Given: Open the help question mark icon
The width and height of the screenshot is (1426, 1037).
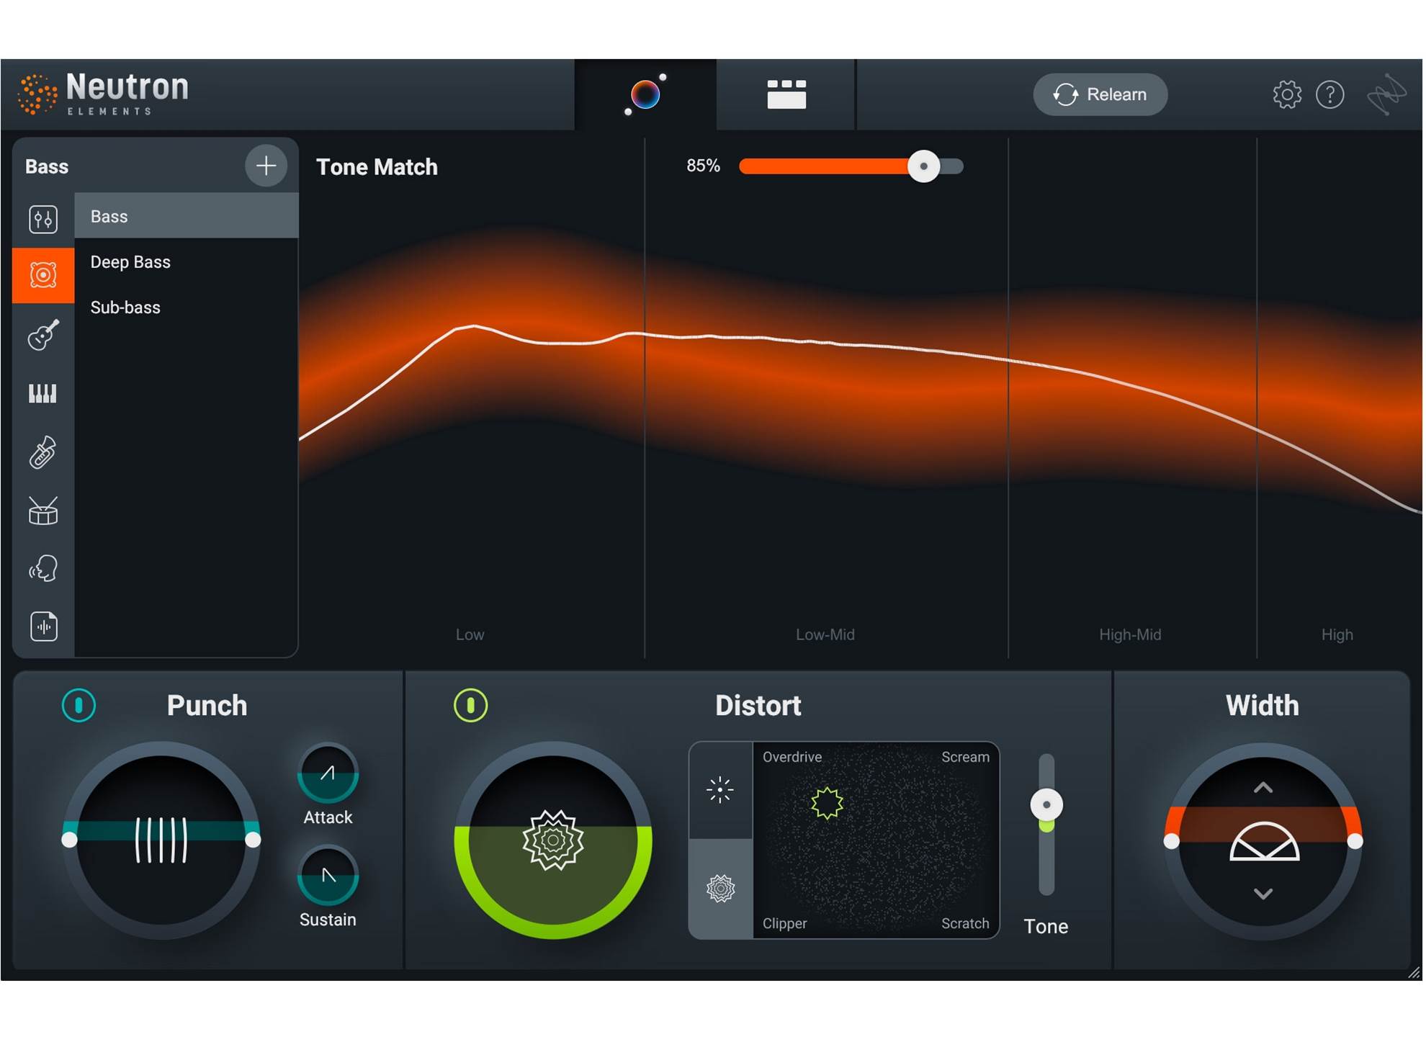Looking at the screenshot, I should point(1329,94).
